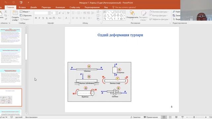Switch to Анимация tab
Viewport: 212px width, 119px height.
[60, 7]
